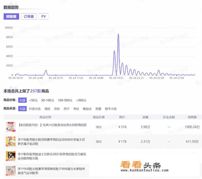Click the 411.59万 revenue cell
The height and width of the screenshot is (179, 202).
click(x=192, y=142)
